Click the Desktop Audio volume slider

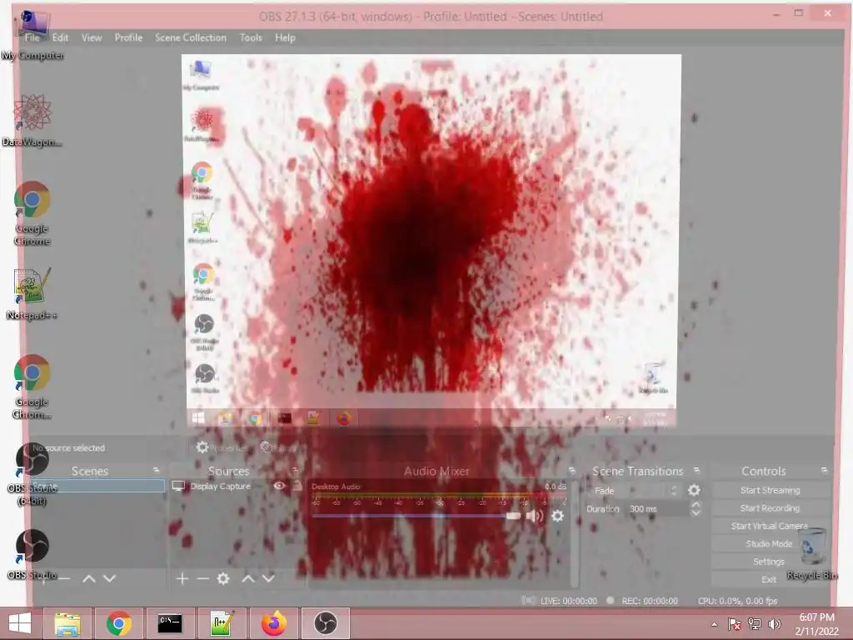point(417,516)
